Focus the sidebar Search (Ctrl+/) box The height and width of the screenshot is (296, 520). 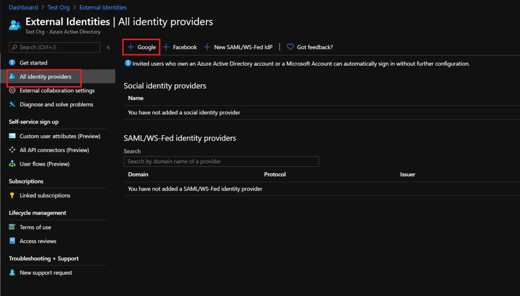pos(55,47)
